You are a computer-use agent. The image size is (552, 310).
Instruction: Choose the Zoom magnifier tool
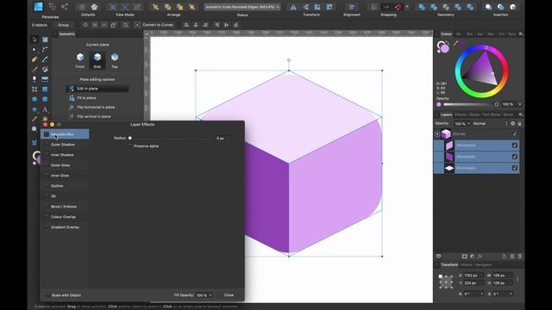click(34, 129)
